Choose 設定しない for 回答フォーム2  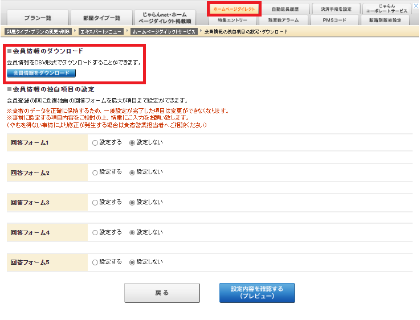click(132, 172)
